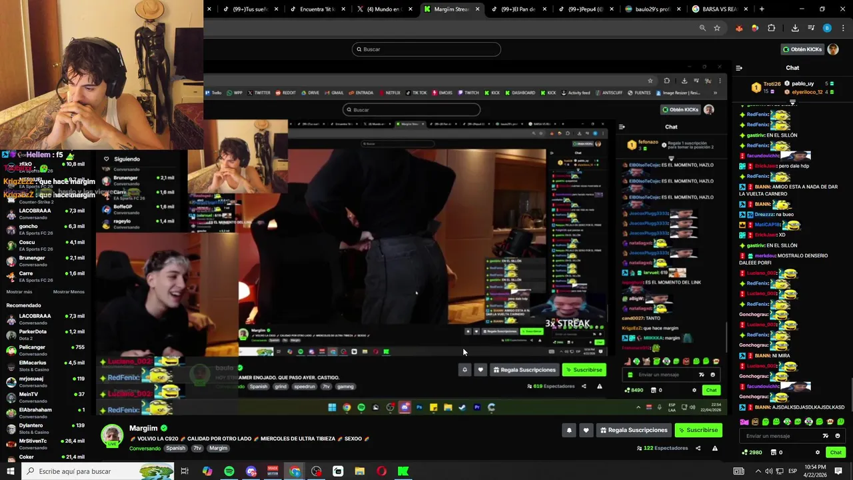The height and width of the screenshot is (480, 853).
Task: Switch to the 'Encuentra lit k' tab
Action: click(319, 9)
